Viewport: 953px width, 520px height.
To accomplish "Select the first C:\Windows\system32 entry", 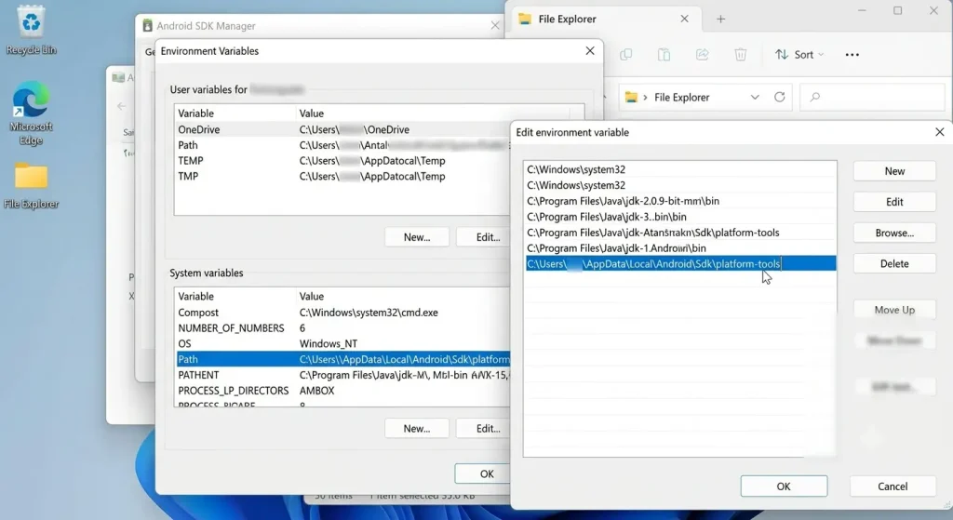I will [x=680, y=169].
